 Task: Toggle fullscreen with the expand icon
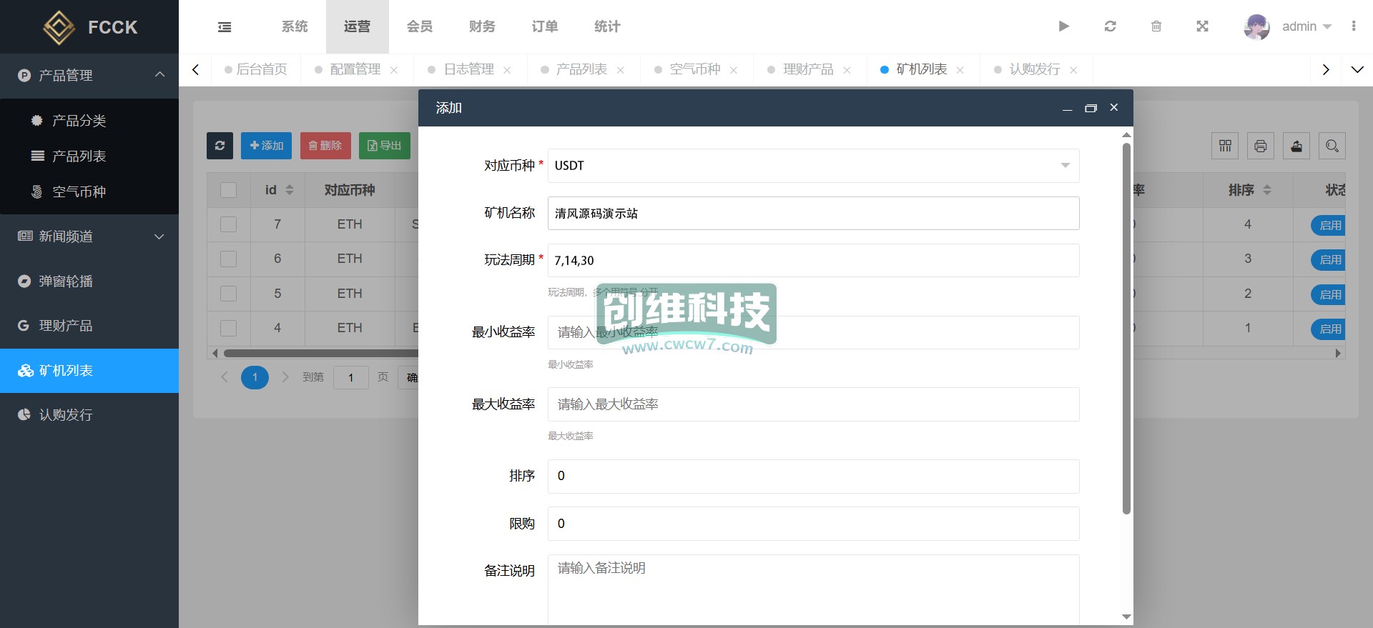pyautogui.click(x=1202, y=26)
